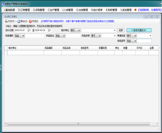162x133 pixels.
Task: Open the start date calendar picker icon
Action: [x=28, y=30]
